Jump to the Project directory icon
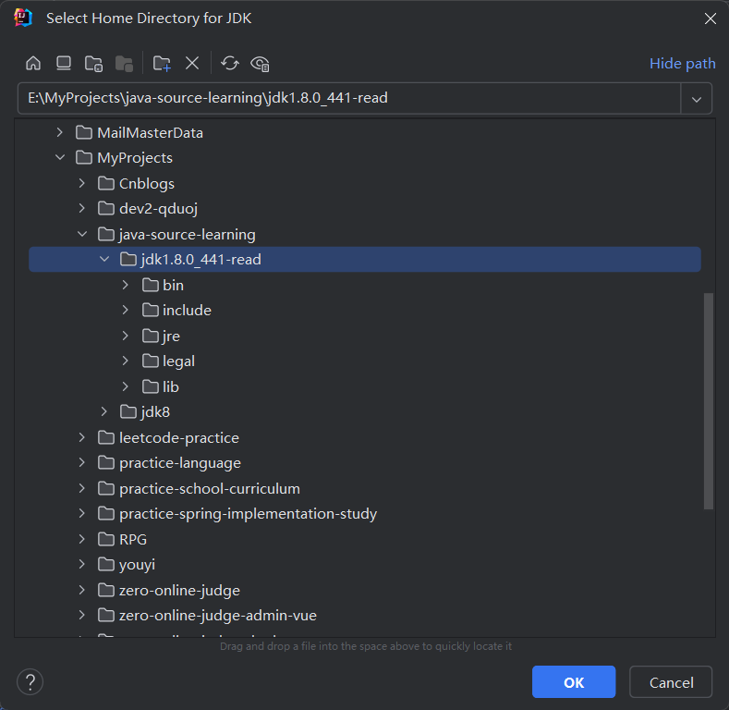 [x=93, y=63]
